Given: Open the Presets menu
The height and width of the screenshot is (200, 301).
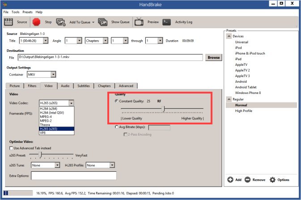Looking at the screenshot, I should pyautogui.click(x=27, y=12).
